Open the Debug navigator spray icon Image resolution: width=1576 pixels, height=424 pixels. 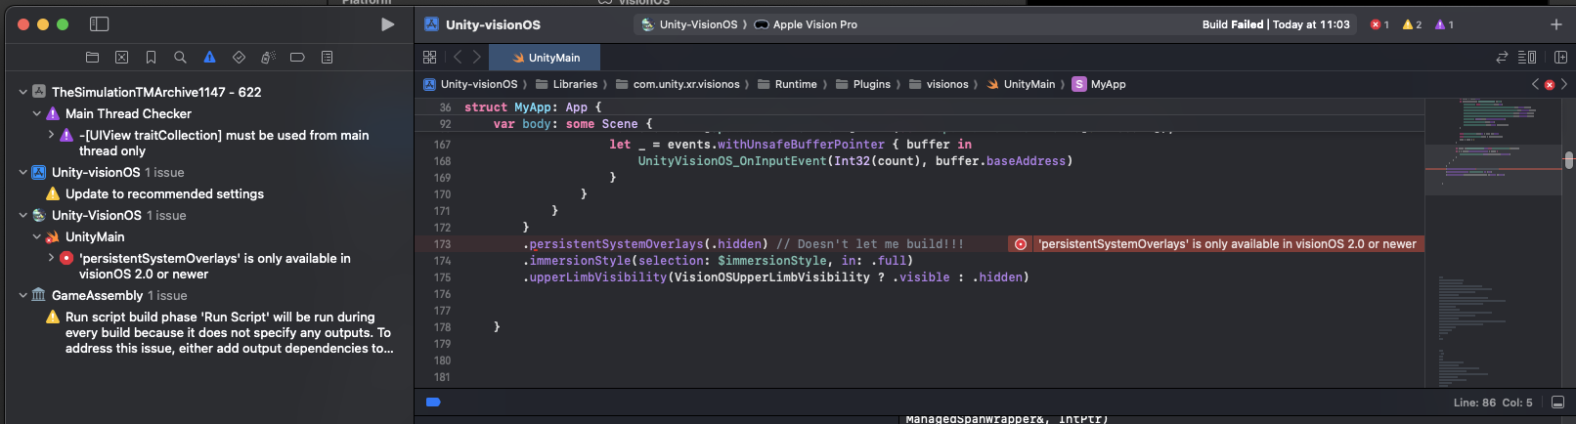click(x=268, y=58)
